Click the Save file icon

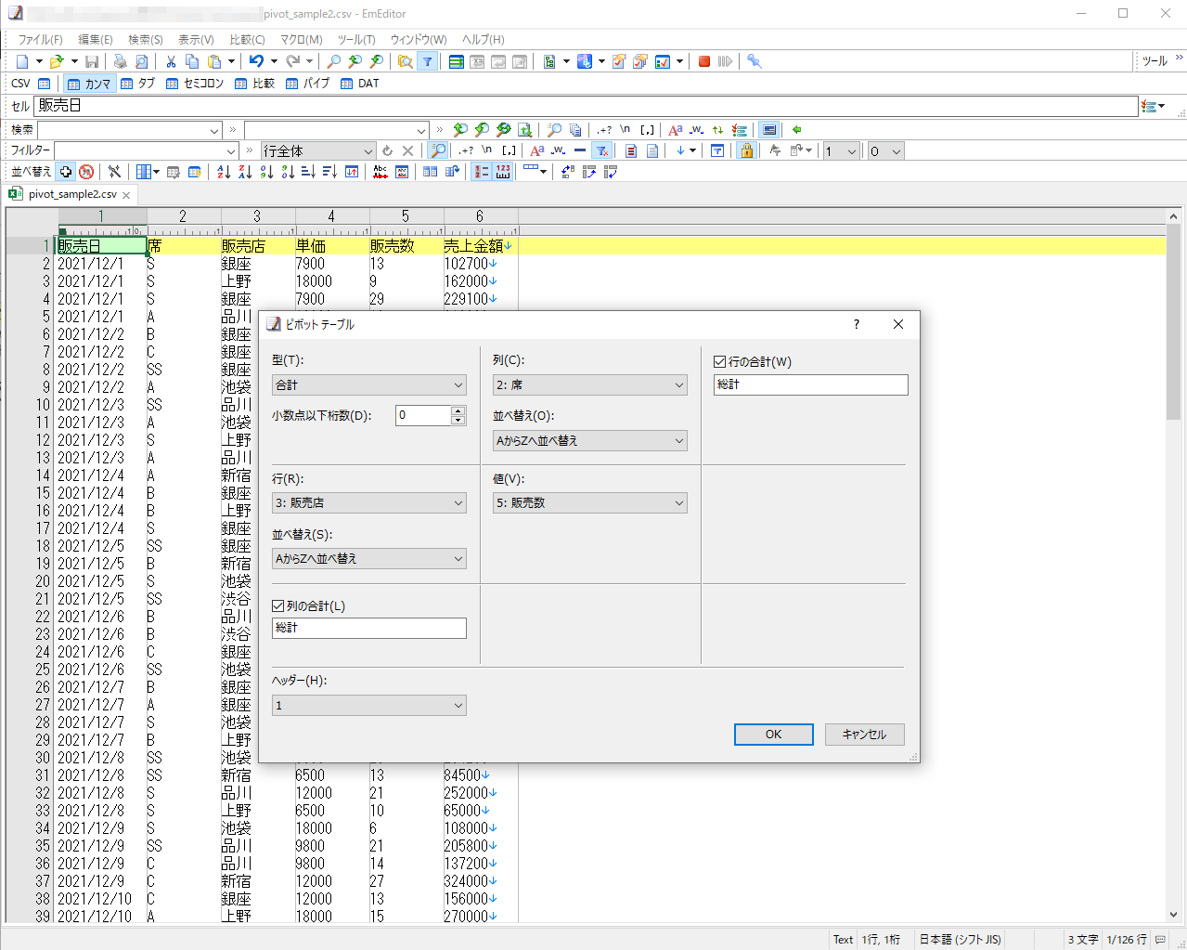coord(92,61)
